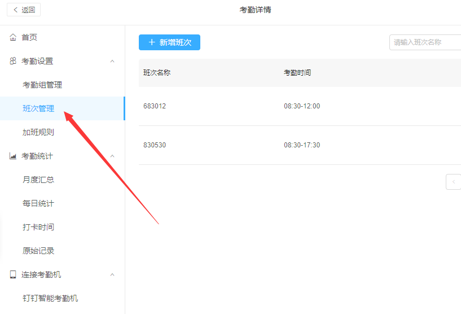Open 打卡时间 menu item
Viewport: 461px width, 314px height.
tap(38, 227)
